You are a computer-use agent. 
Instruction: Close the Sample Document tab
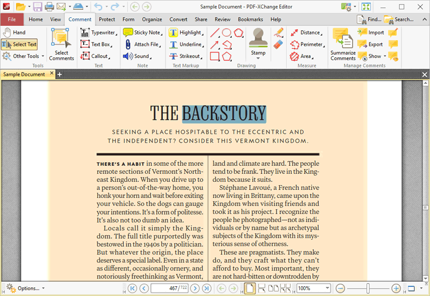(52, 73)
